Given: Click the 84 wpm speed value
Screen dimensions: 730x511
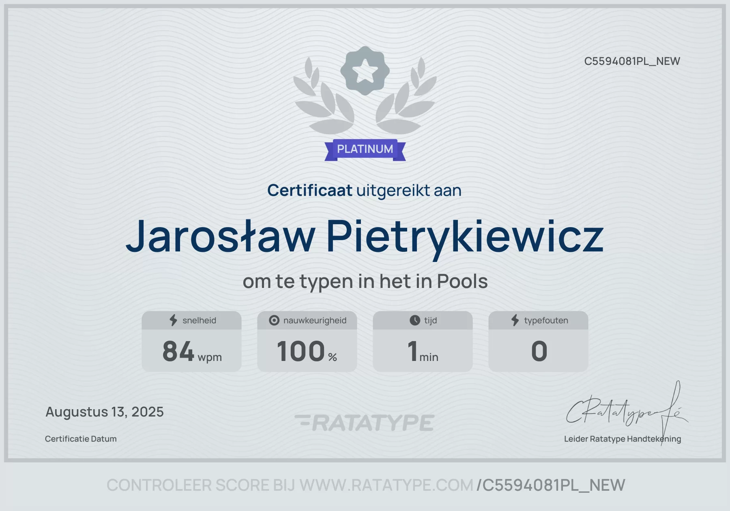Looking at the screenshot, I should [192, 351].
